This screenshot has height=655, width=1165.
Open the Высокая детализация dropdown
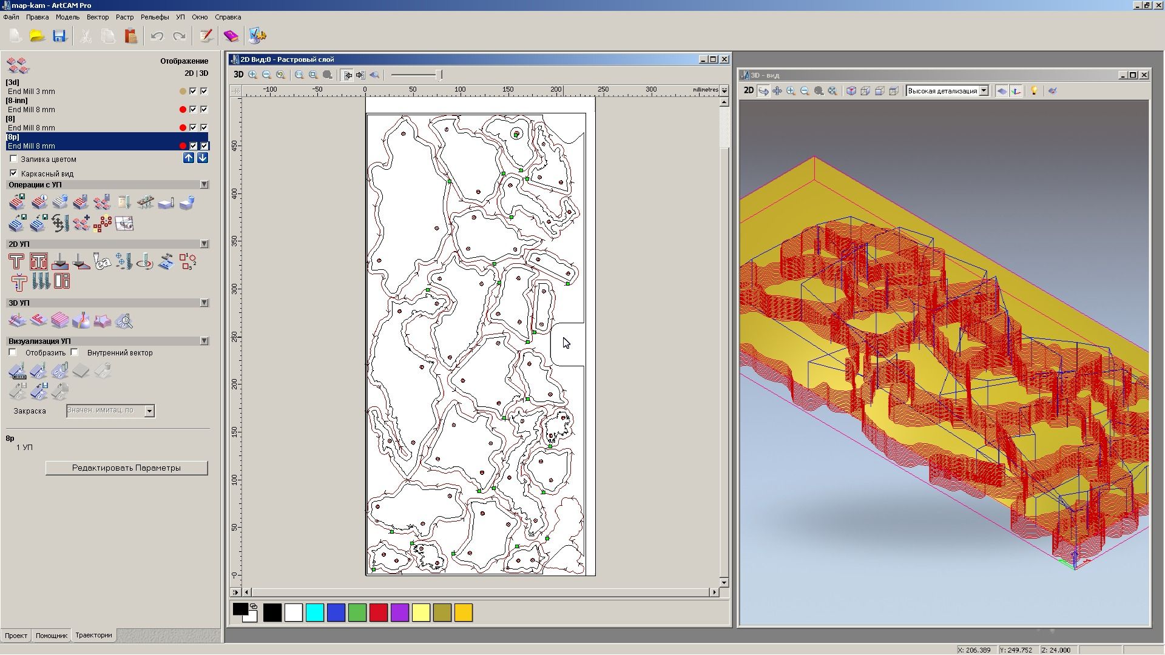984,91
